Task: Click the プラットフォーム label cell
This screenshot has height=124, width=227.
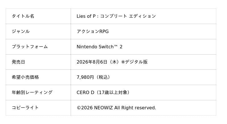Action: click(38, 47)
